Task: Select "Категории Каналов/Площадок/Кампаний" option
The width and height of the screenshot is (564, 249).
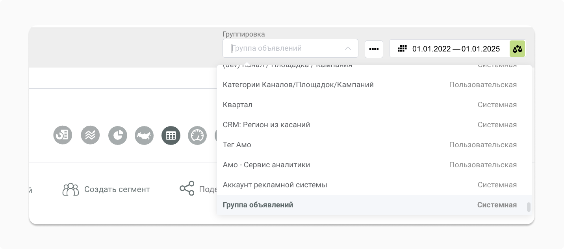Action: 298,85
